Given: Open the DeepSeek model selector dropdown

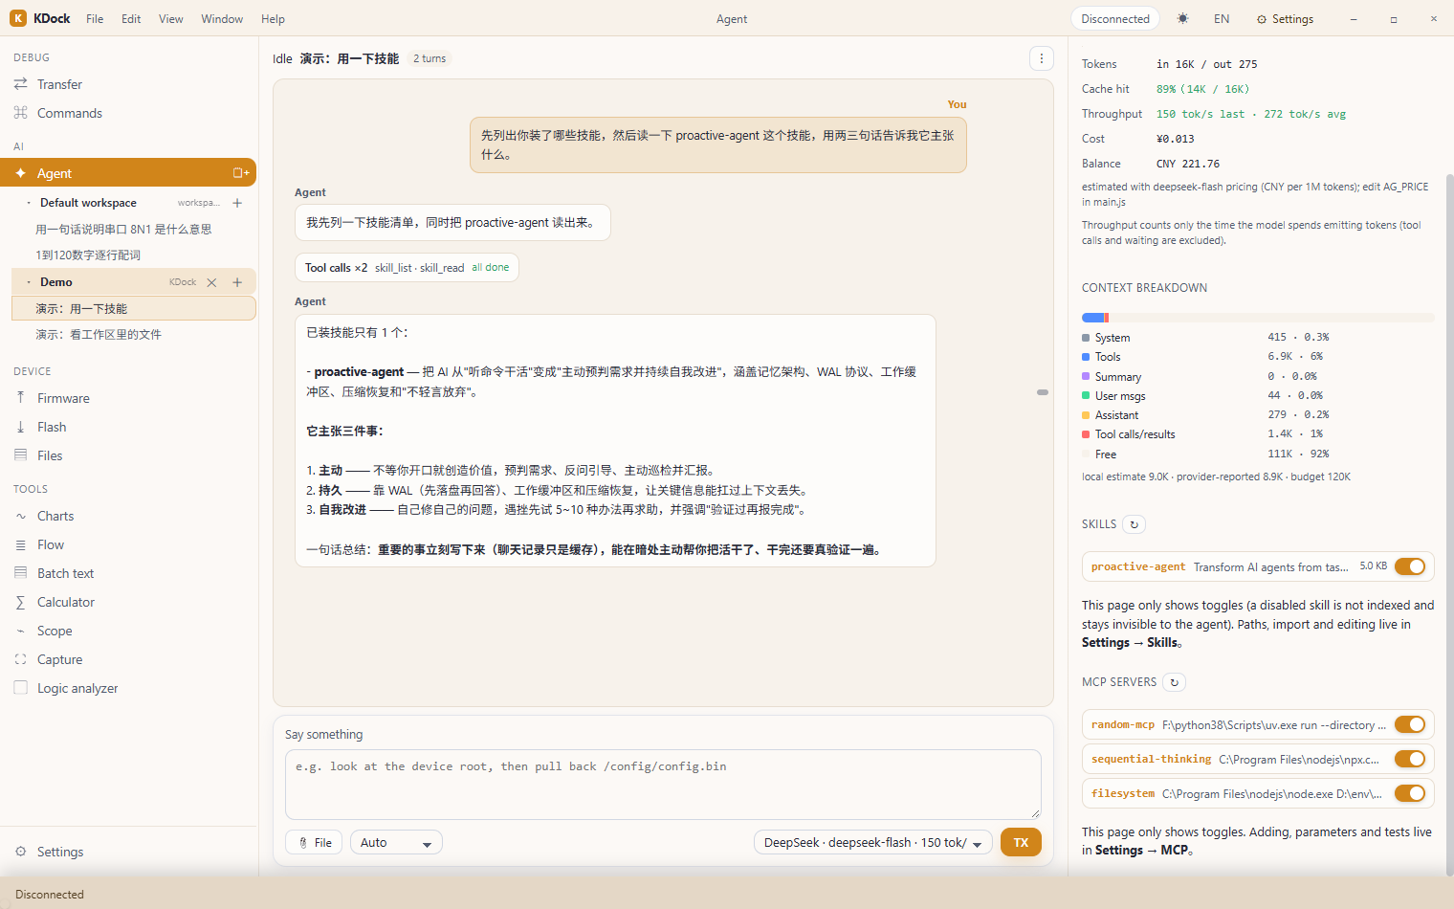Looking at the screenshot, I should 872,842.
